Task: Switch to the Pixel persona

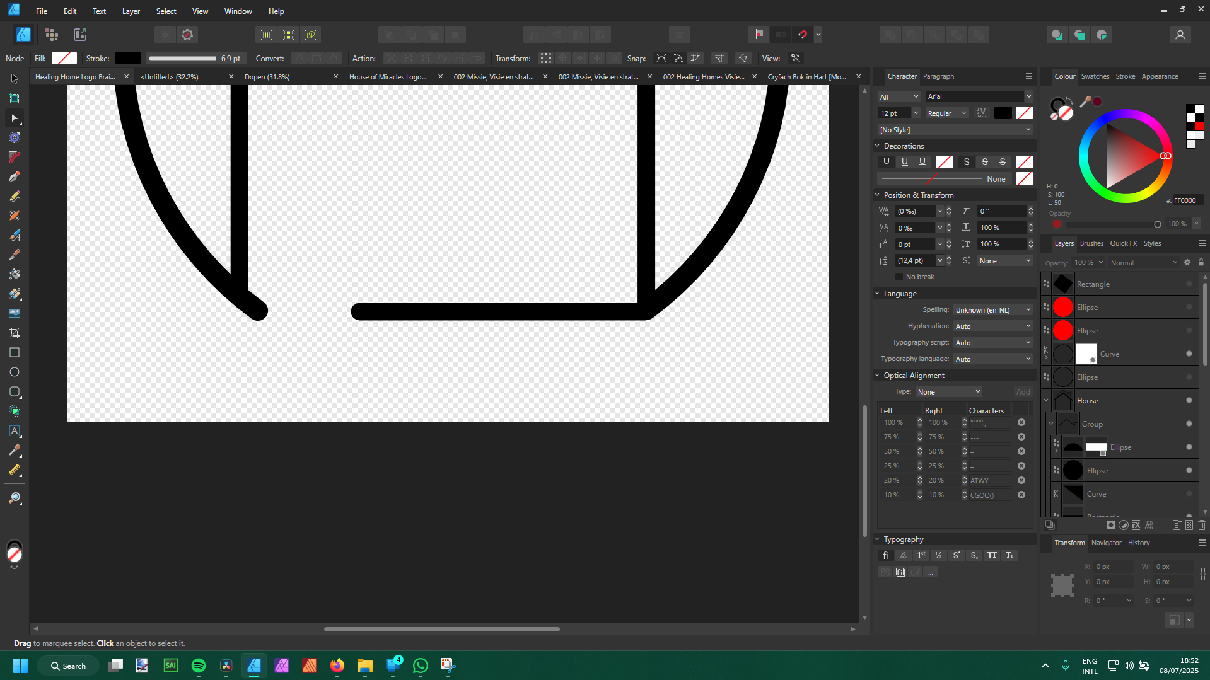Action: [x=52, y=35]
